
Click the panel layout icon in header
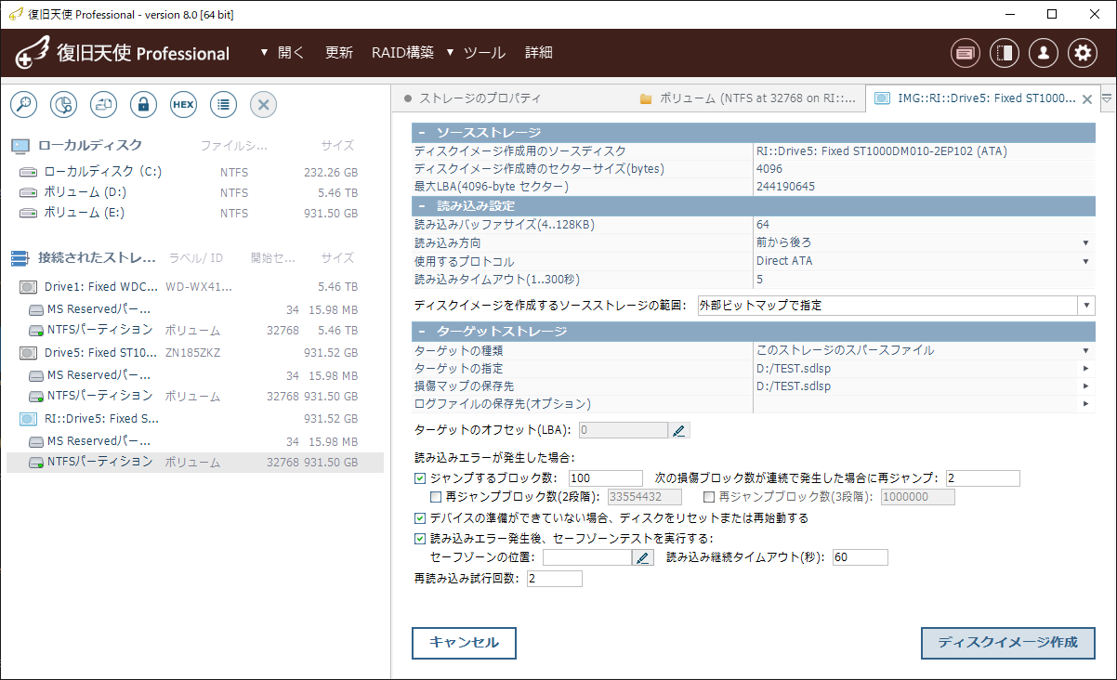pyautogui.click(x=1005, y=53)
